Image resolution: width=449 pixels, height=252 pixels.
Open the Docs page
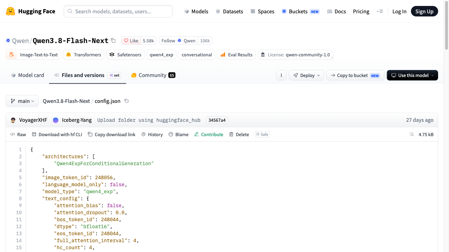[336, 11]
